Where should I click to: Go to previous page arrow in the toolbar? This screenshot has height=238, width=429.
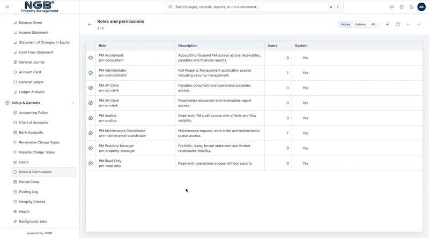408,24
